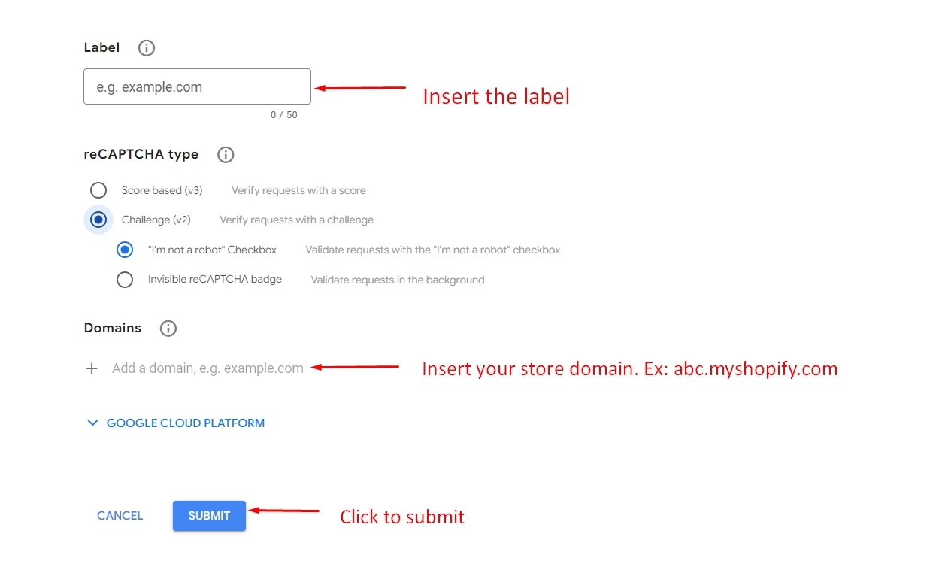This screenshot has height=573, width=948.
Task: Focus the Label text input field
Action: point(197,87)
